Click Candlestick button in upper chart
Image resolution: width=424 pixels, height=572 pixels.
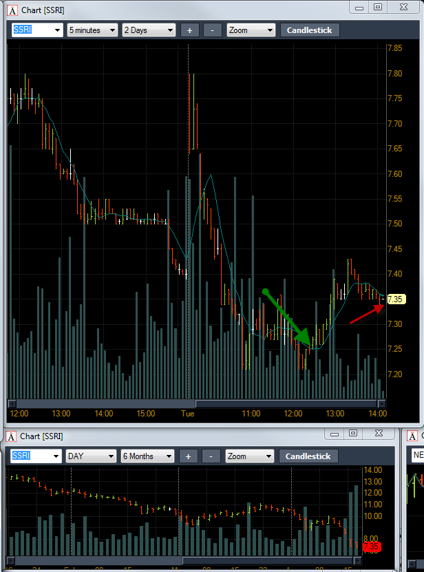(x=310, y=30)
